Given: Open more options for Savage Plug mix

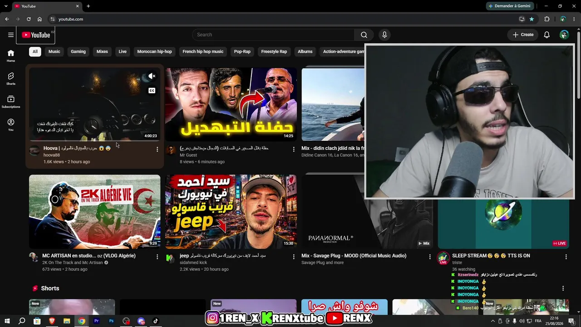Looking at the screenshot, I should 429,257.
